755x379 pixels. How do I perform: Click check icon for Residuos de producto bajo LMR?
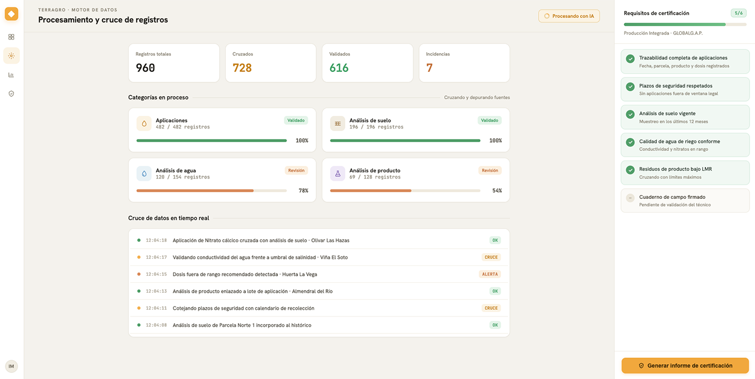click(x=630, y=170)
